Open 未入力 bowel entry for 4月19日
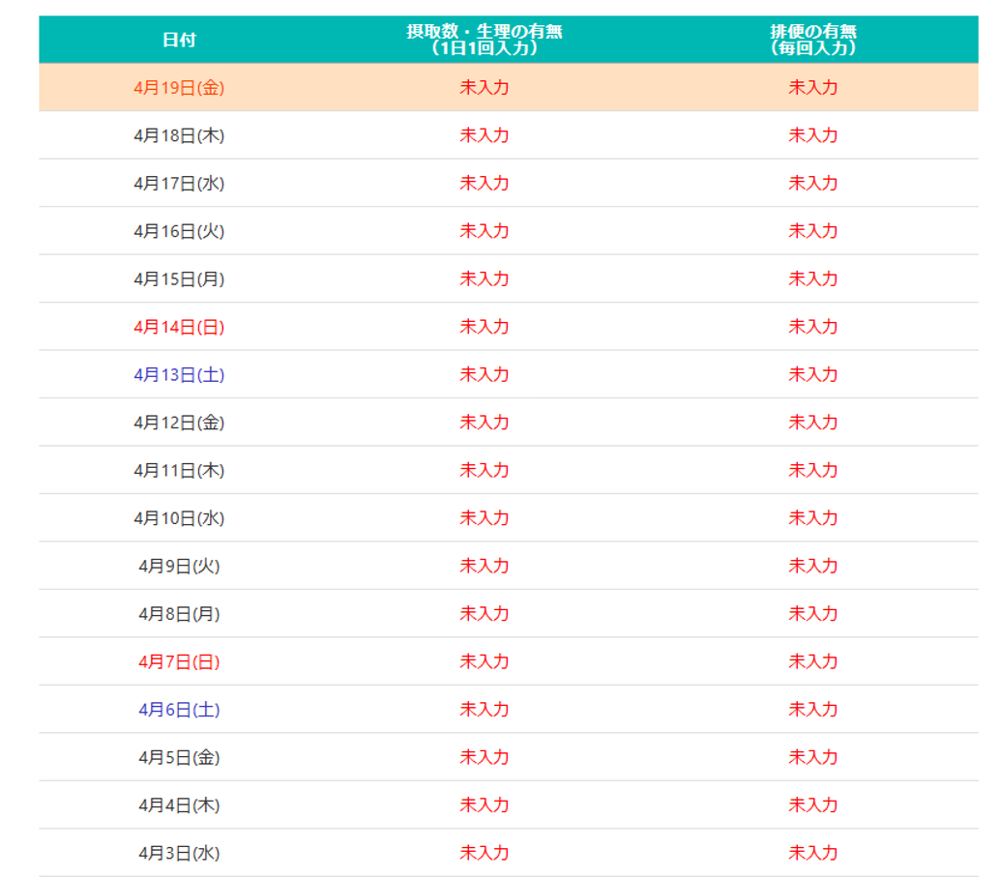The width and height of the screenshot is (999, 877). pyautogui.click(x=813, y=87)
